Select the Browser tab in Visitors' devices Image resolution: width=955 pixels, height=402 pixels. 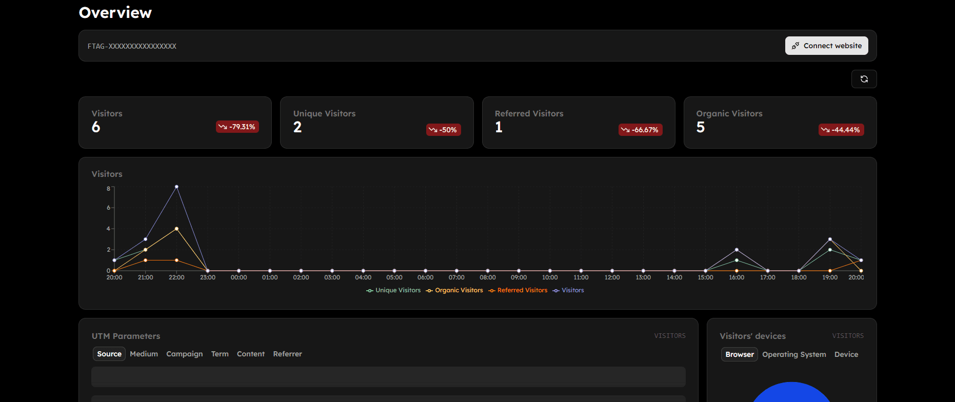739,354
